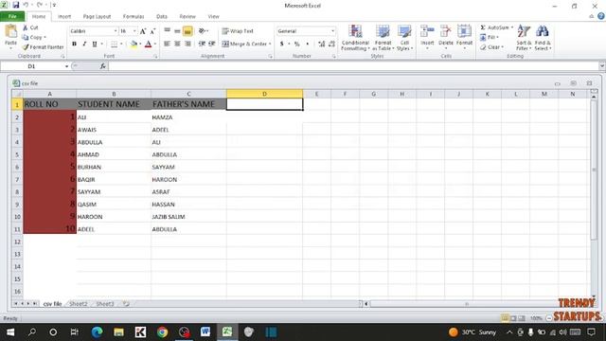
Task: Switch to the Review tab
Action: [187, 17]
